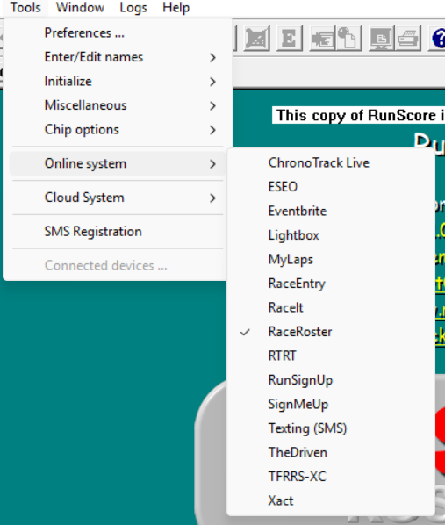Open the Window menu
Viewport: 445px width, 525px height.
pyautogui.click(x=80, y=7)
